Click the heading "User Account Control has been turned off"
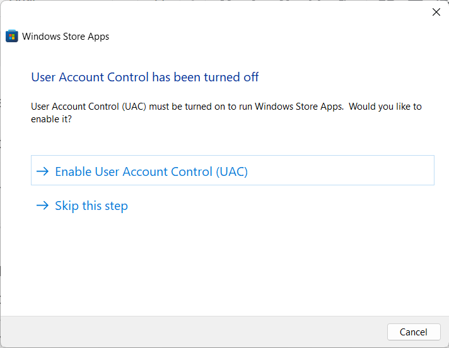 (145, 78)
